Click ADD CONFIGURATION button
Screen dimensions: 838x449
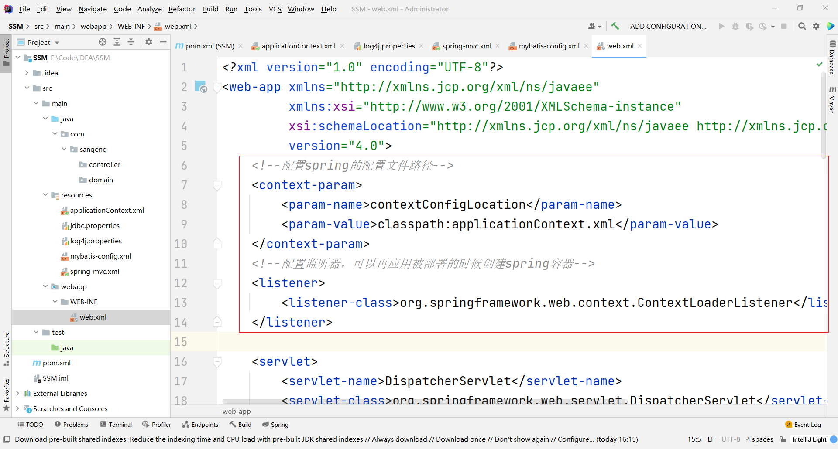(668, 26)
